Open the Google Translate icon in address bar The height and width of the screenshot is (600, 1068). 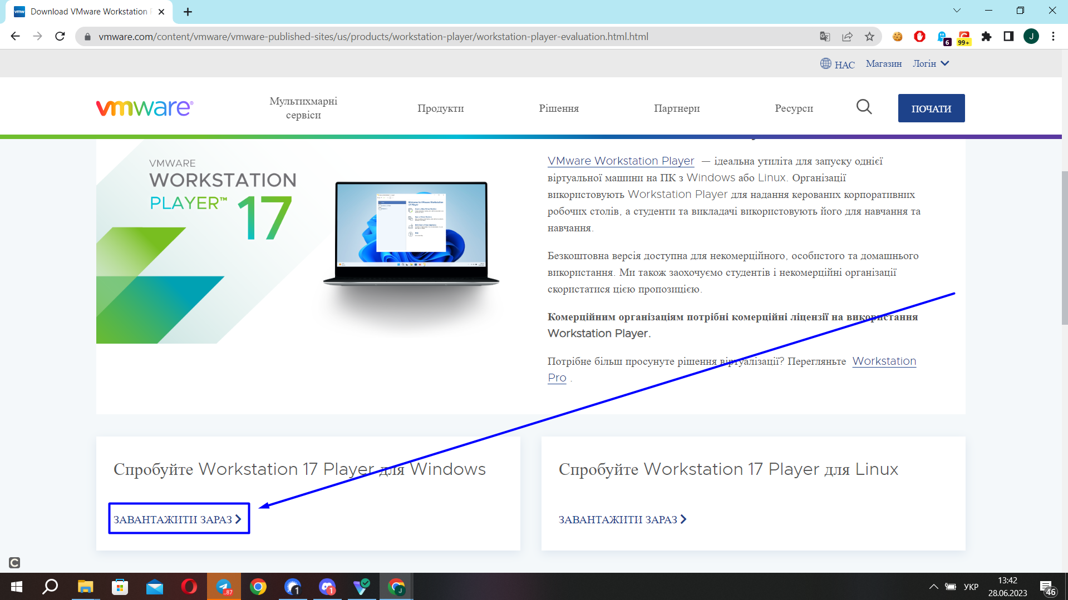[825, 37]
